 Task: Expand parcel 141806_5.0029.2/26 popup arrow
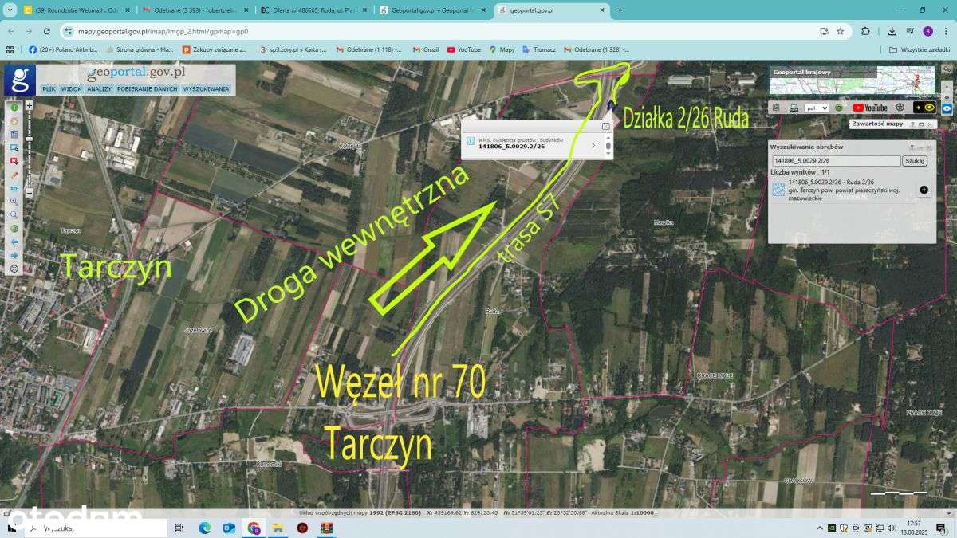coord(593,146)
